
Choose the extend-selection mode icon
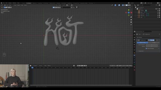tap(6, 7)
